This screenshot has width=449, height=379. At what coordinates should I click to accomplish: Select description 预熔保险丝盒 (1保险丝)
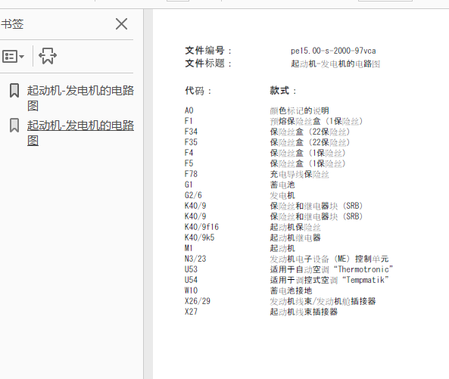pyautogui.click(x=316, y=121)
